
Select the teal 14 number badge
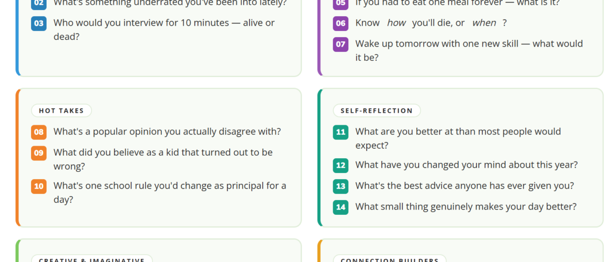(x=341, y=207)
